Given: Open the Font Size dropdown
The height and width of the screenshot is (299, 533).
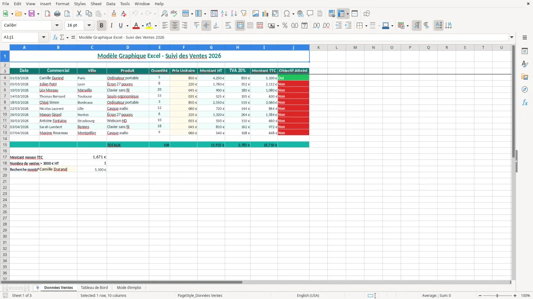Looking at the screenshot, I should pos(89,26).
